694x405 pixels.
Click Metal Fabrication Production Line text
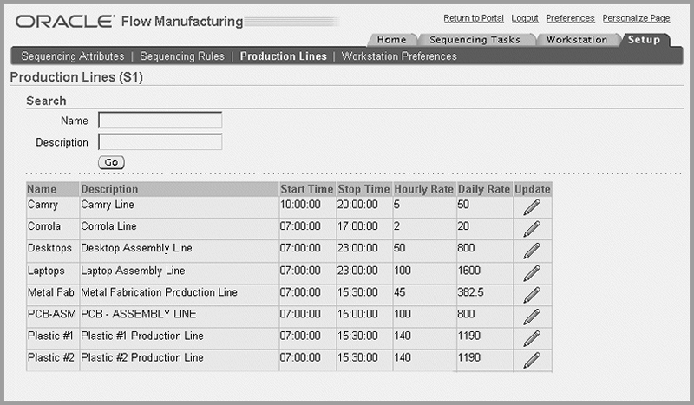tap(160, 292)
